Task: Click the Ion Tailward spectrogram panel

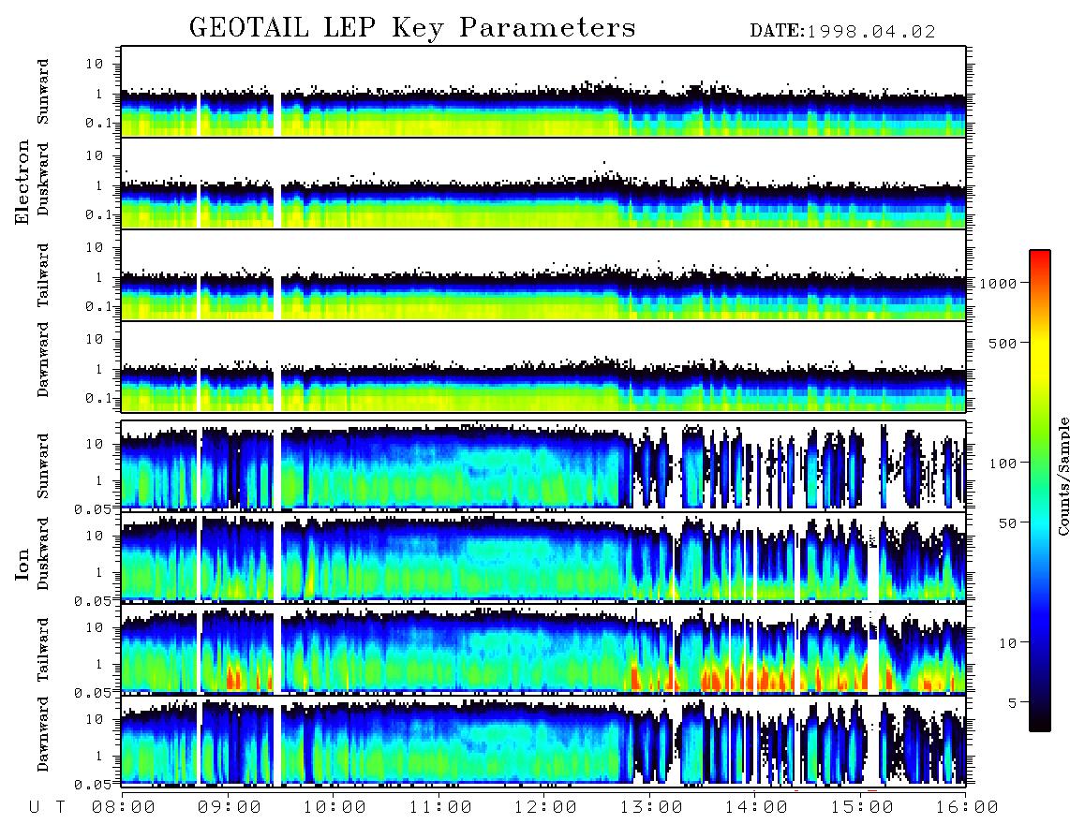Action: point(543,649)
